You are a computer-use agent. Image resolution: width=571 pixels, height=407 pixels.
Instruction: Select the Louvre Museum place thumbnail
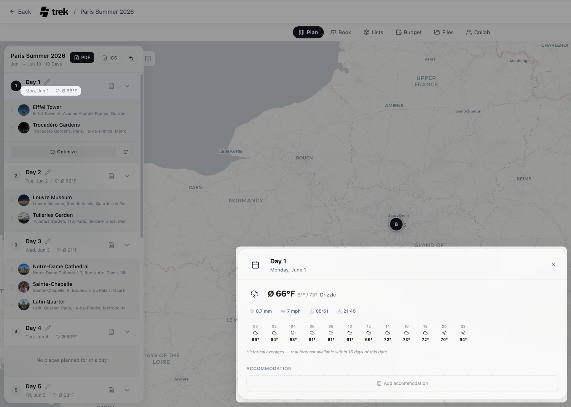click(24, 200)
